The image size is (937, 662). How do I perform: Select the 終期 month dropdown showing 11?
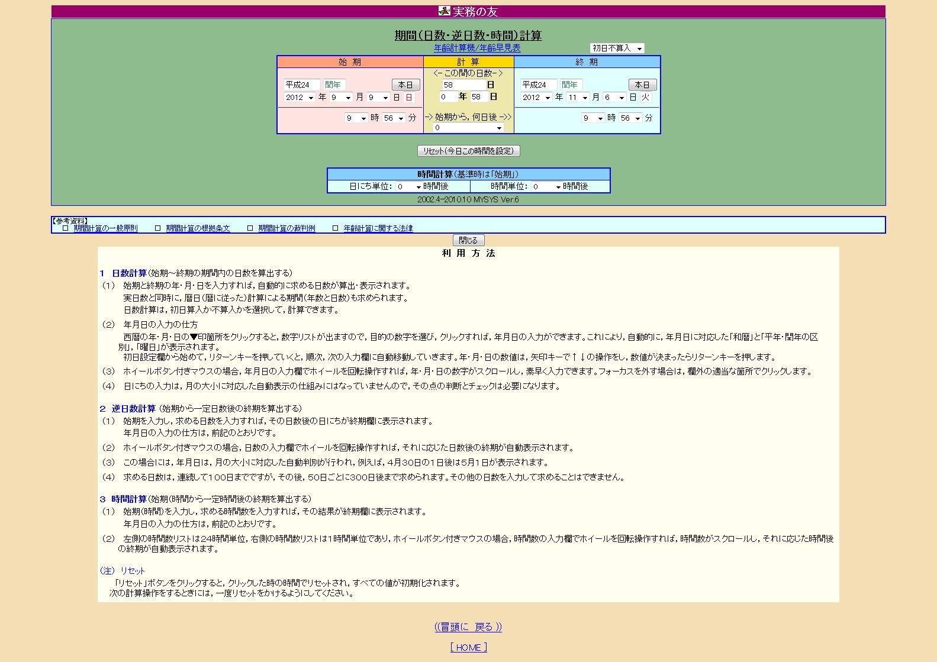(578, 98)
